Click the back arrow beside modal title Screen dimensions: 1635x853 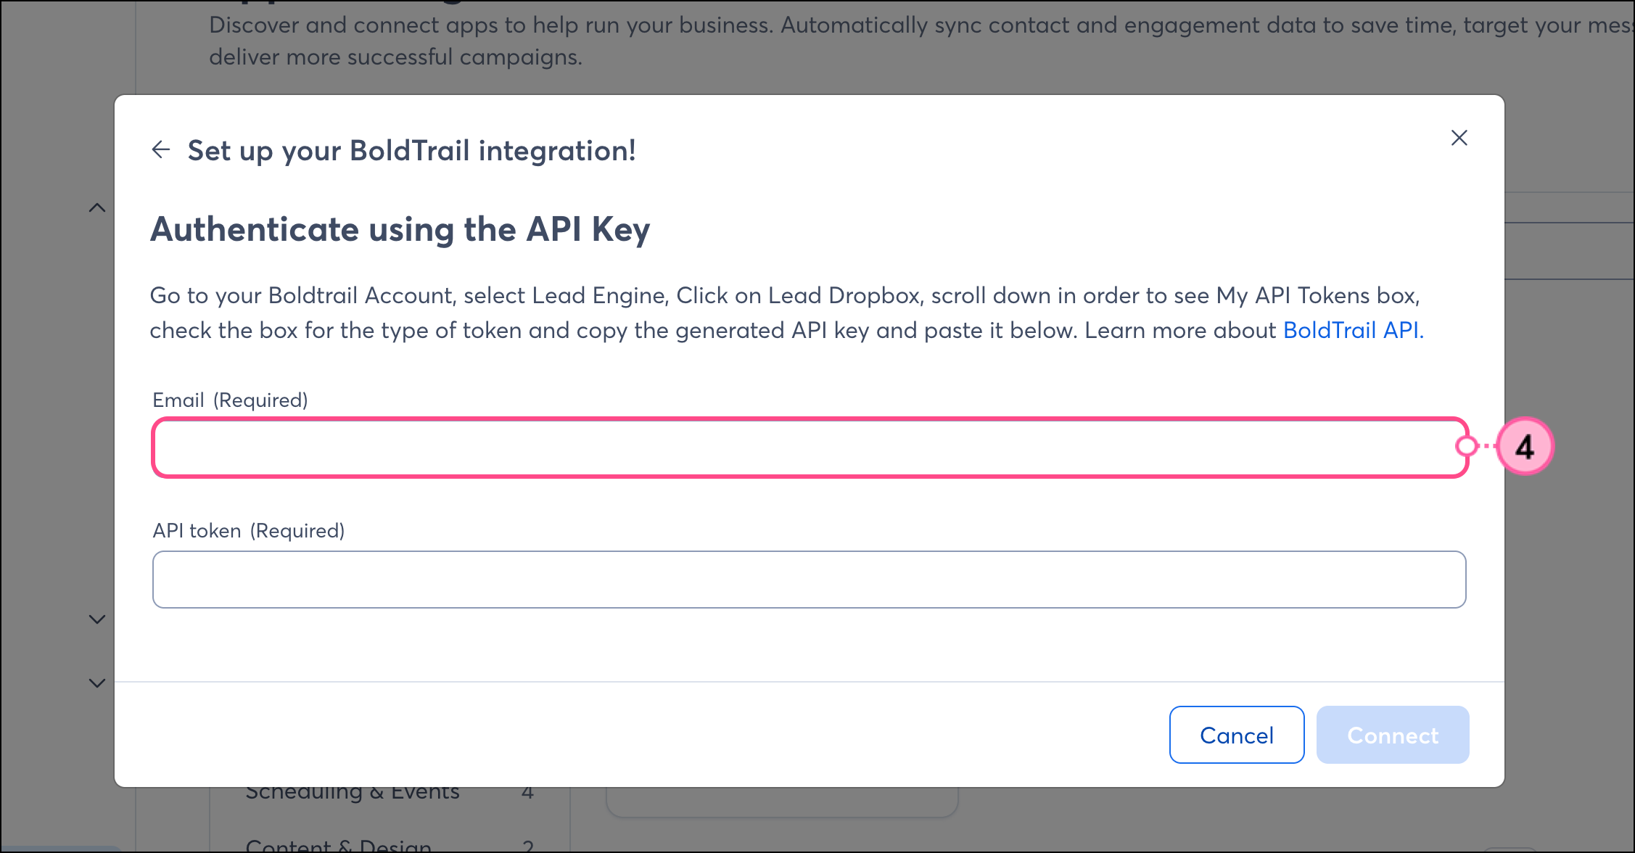coord(160,150)
